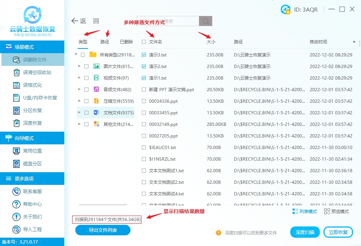This screenshot has height=246, width=361.
Task: Check the 00034336.ppt file checkbox
Action: pyautogui.click(x=144, y=101)
